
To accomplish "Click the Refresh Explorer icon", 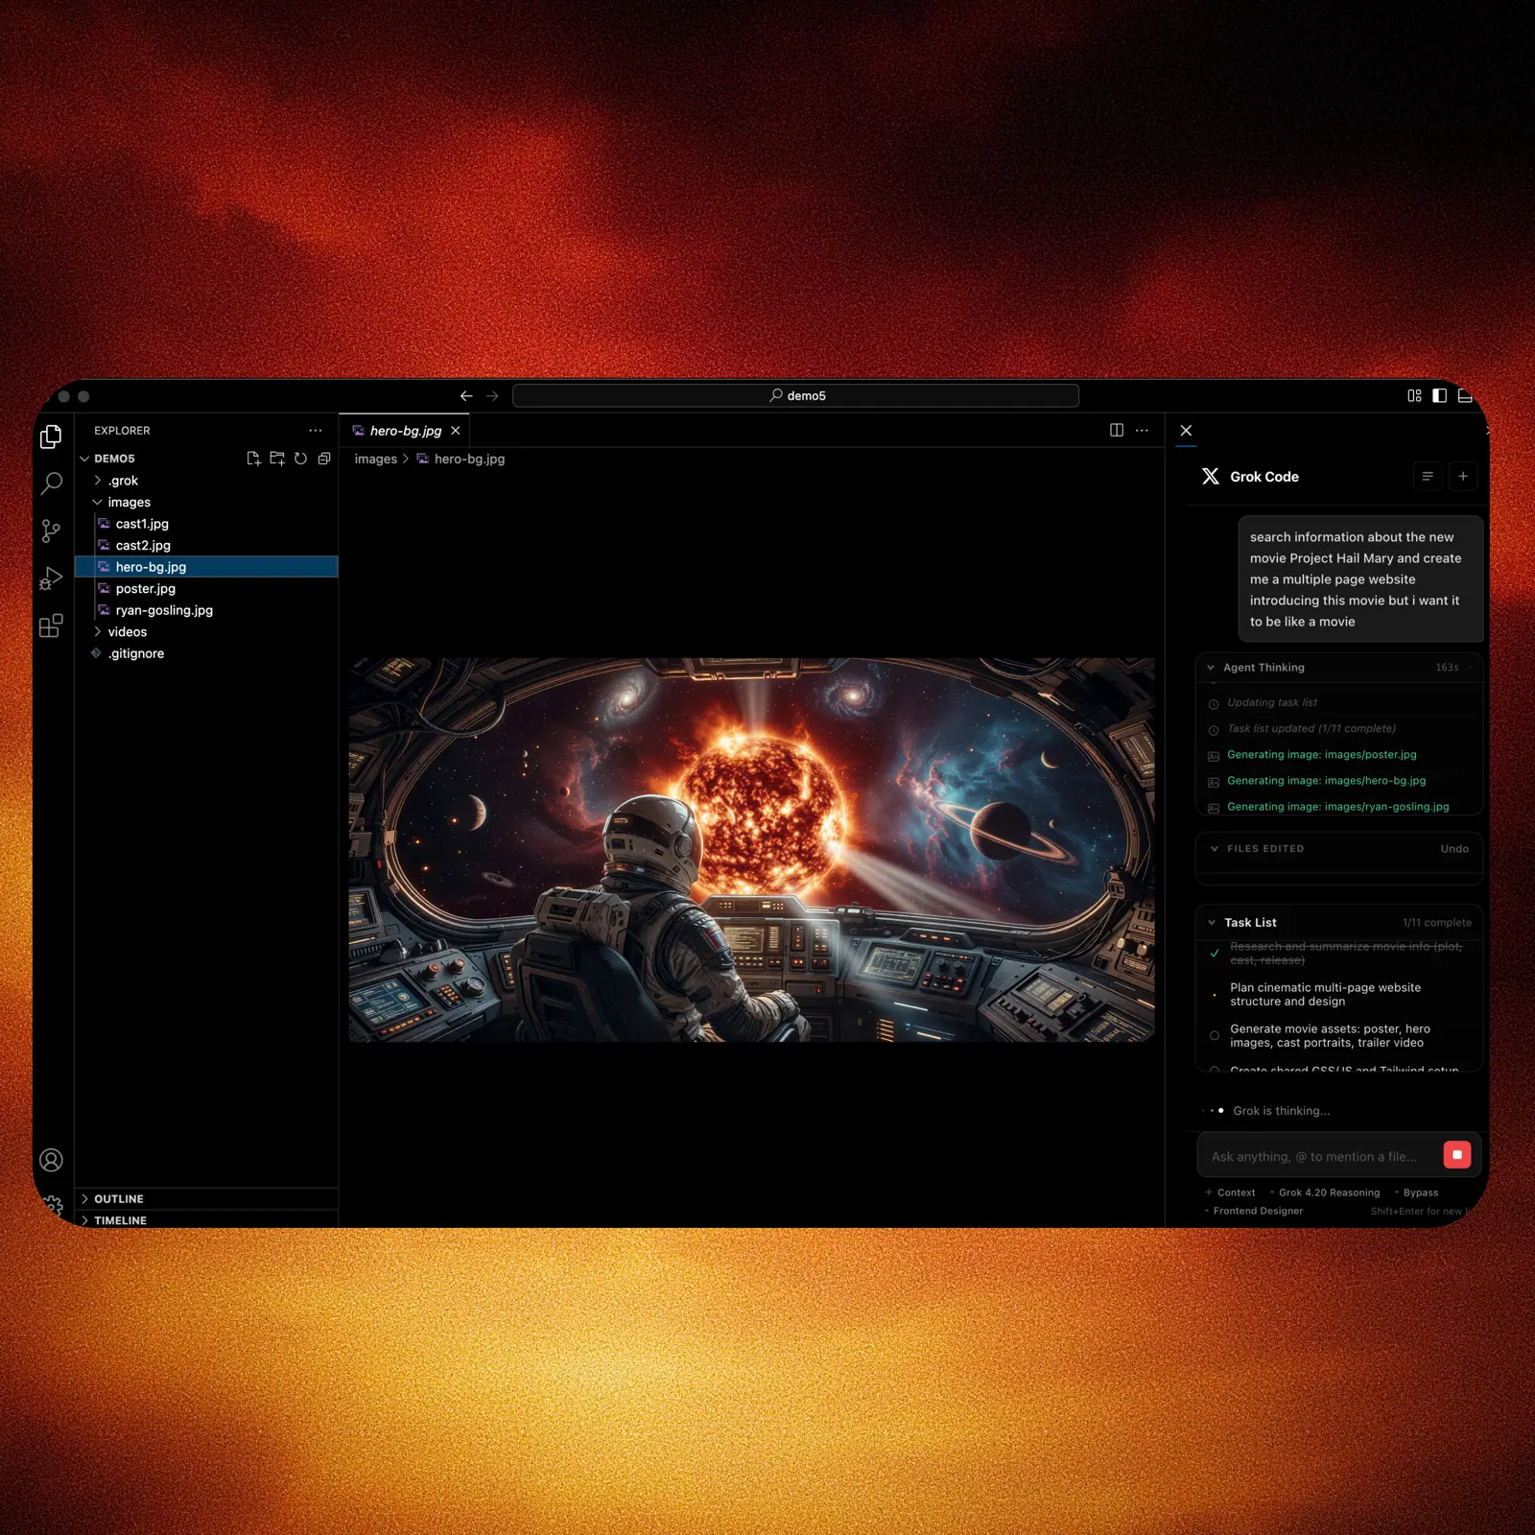I will pos(300,459).
